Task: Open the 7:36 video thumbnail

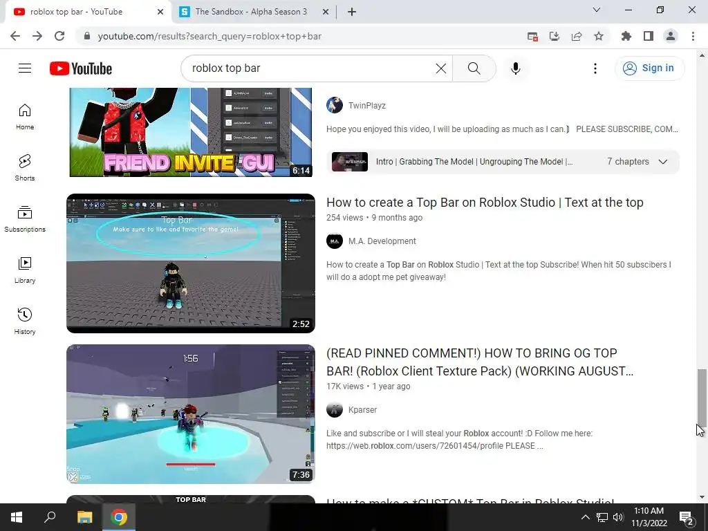Action: 191,414
